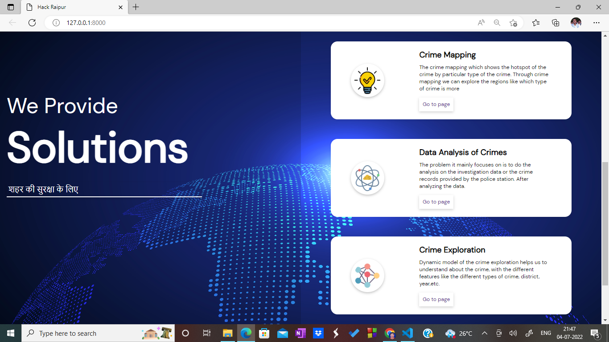
Task: Open the notification center icon
Action: 595,333
